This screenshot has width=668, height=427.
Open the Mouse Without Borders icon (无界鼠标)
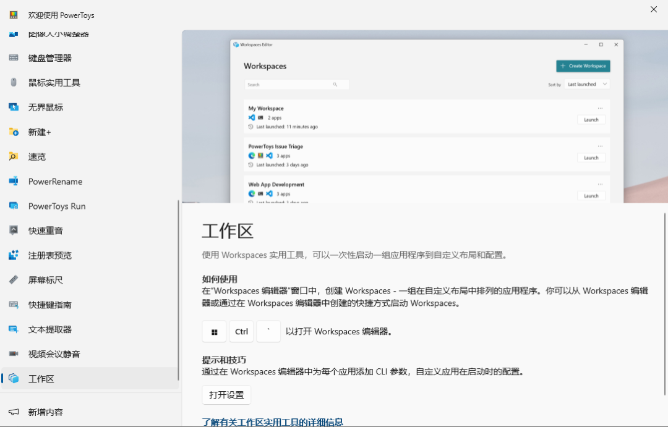14,108
